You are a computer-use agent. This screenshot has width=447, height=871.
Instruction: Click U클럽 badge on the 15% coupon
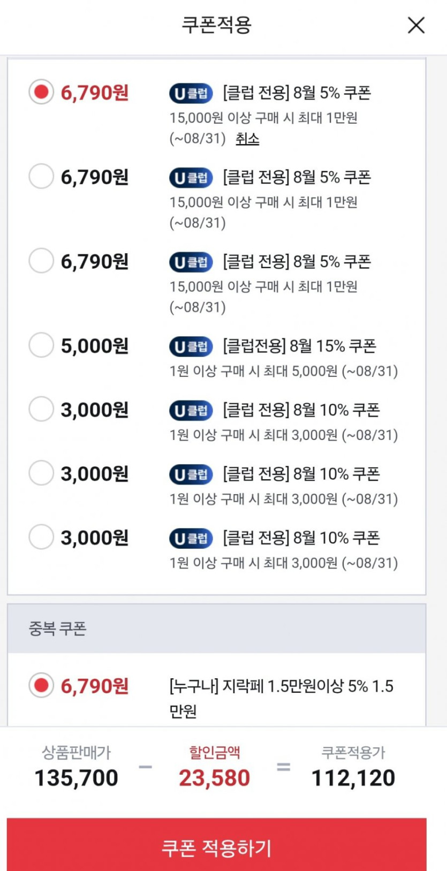tap(191, 346)
